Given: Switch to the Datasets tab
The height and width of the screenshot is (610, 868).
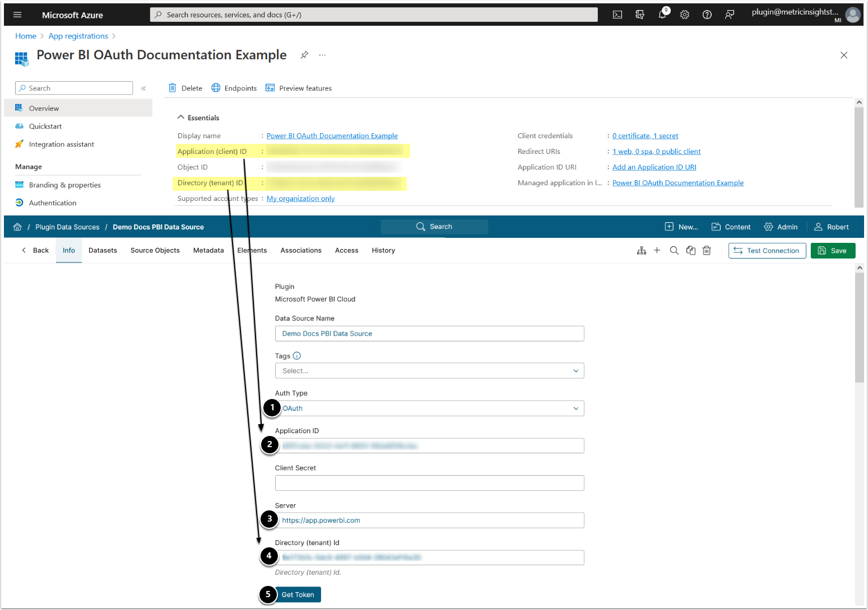Looking at the screenshot, I should [x=103, y=251].
